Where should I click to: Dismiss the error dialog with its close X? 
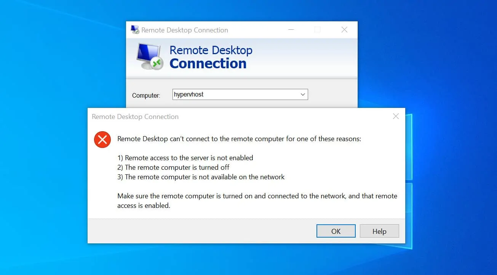[x=395, y=116]
